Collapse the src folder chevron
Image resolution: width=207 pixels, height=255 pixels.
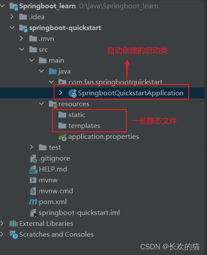[x=22, y=49]
